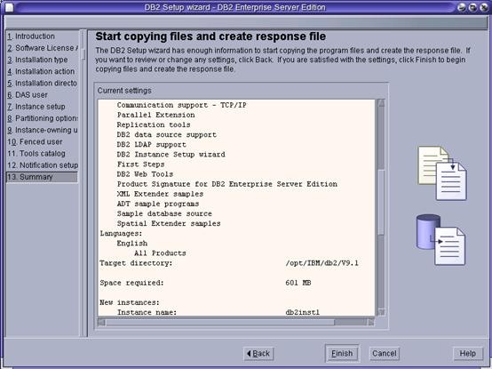Click the 'All Products' line
The width and height of the screenshot is (492, 369).
coord(160,253)
